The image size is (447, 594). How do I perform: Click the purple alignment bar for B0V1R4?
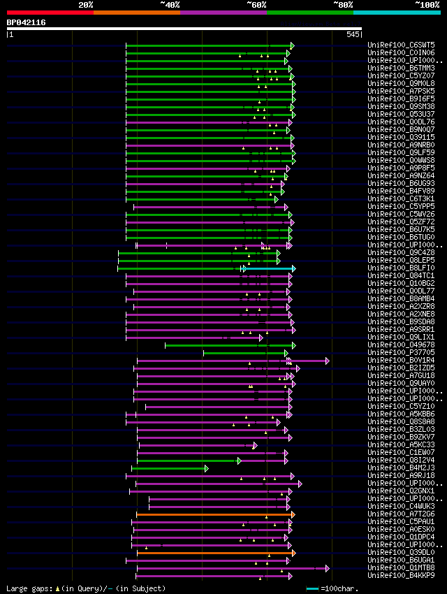(x=232, y=361)
